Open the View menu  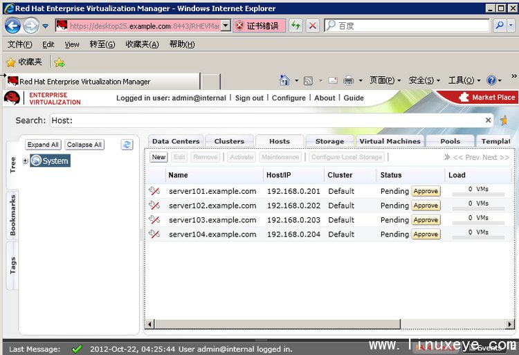(x=72, y=44)
